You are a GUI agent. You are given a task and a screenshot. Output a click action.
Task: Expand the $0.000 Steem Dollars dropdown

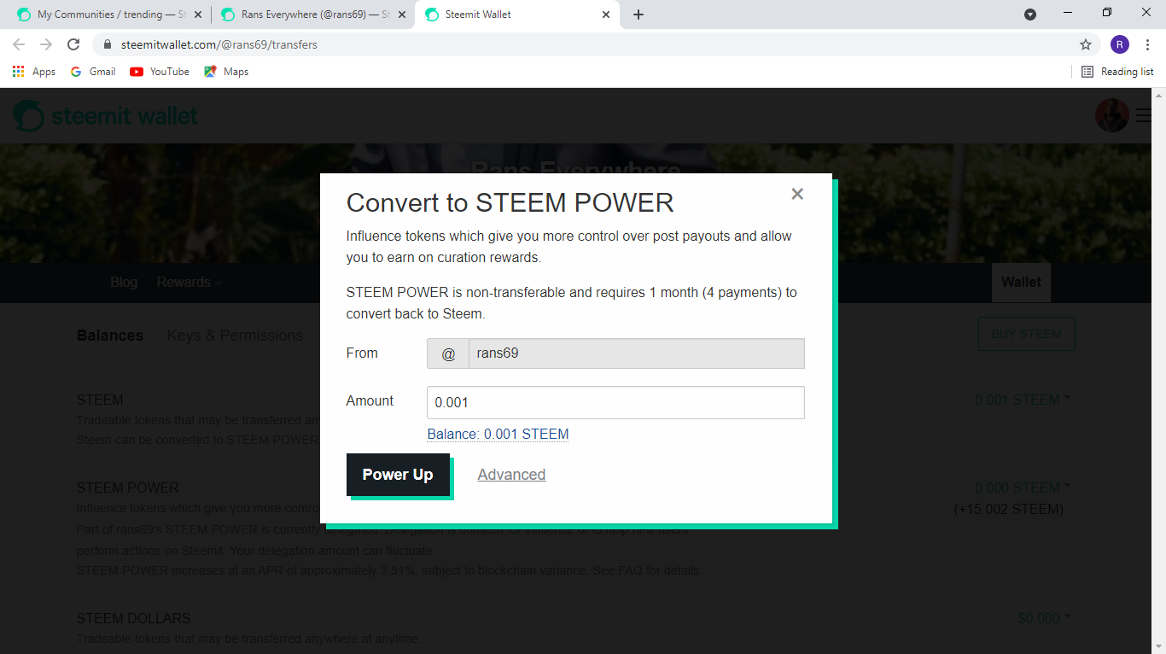click(x=1044, y=618)
